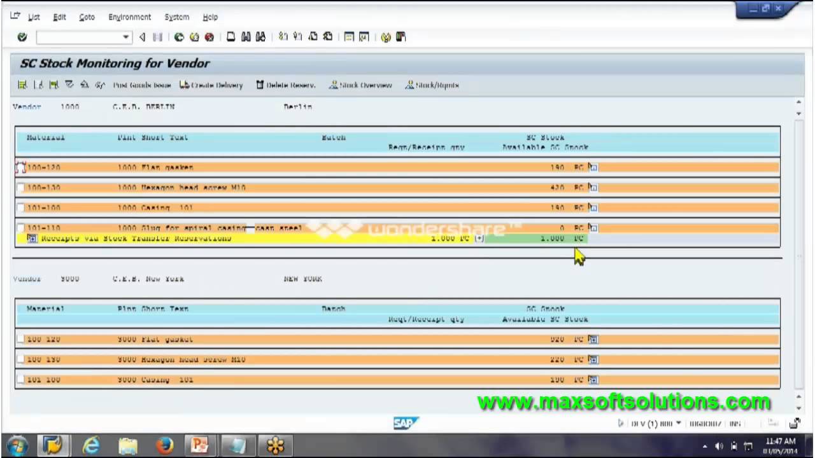Viewport: 815px width, 458px height.
Task: Tick the checkbox for 100-120 under vendor 1000
Action: (x=20, y=167)
